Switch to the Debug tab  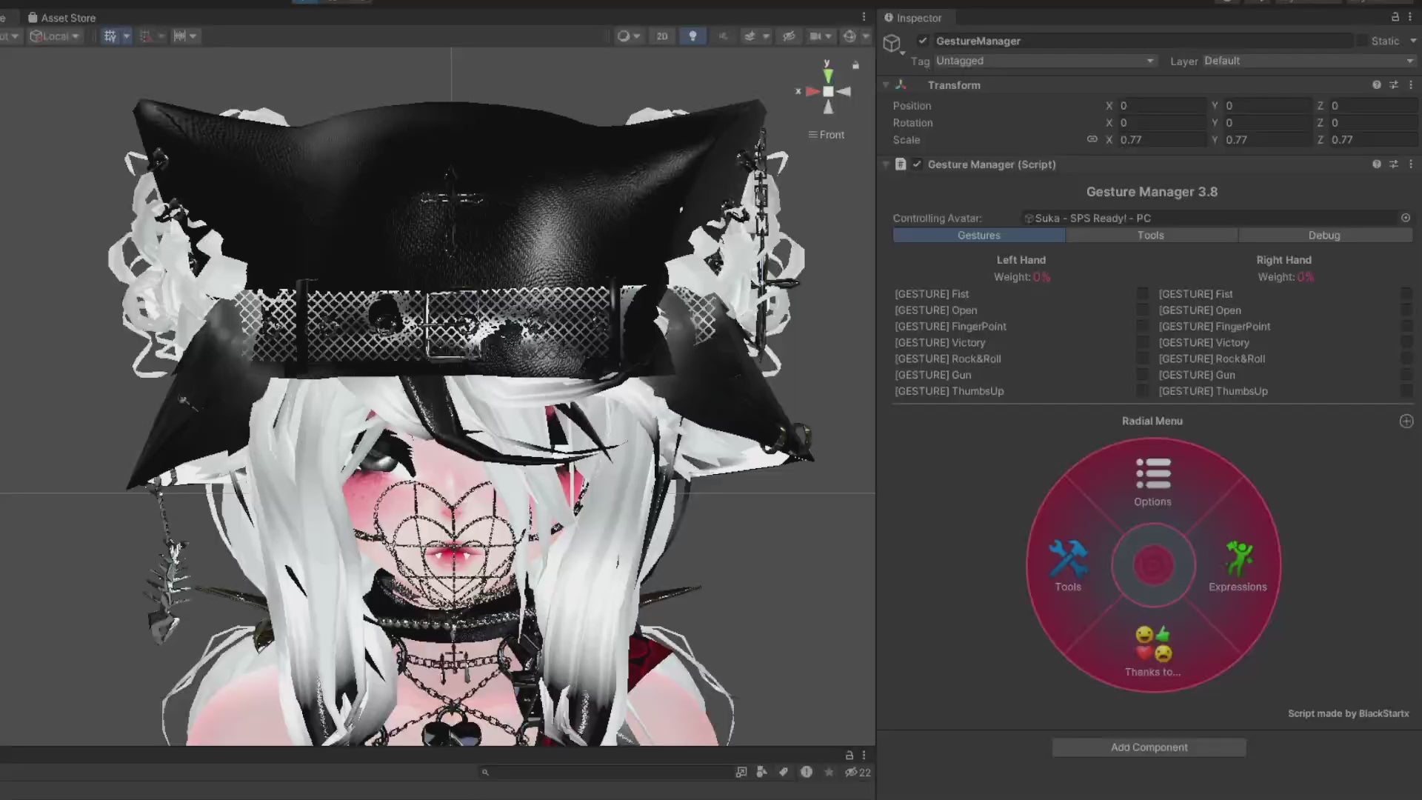[1323, 235]
